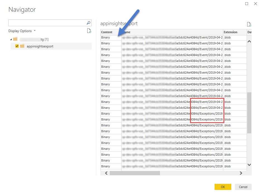260x195 pixels.
Task: Click the OK button
Action: coord(223,187)
